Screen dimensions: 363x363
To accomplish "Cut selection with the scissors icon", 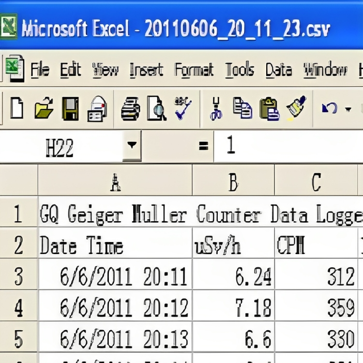I will pyautogui.click(x=216, y=108).
